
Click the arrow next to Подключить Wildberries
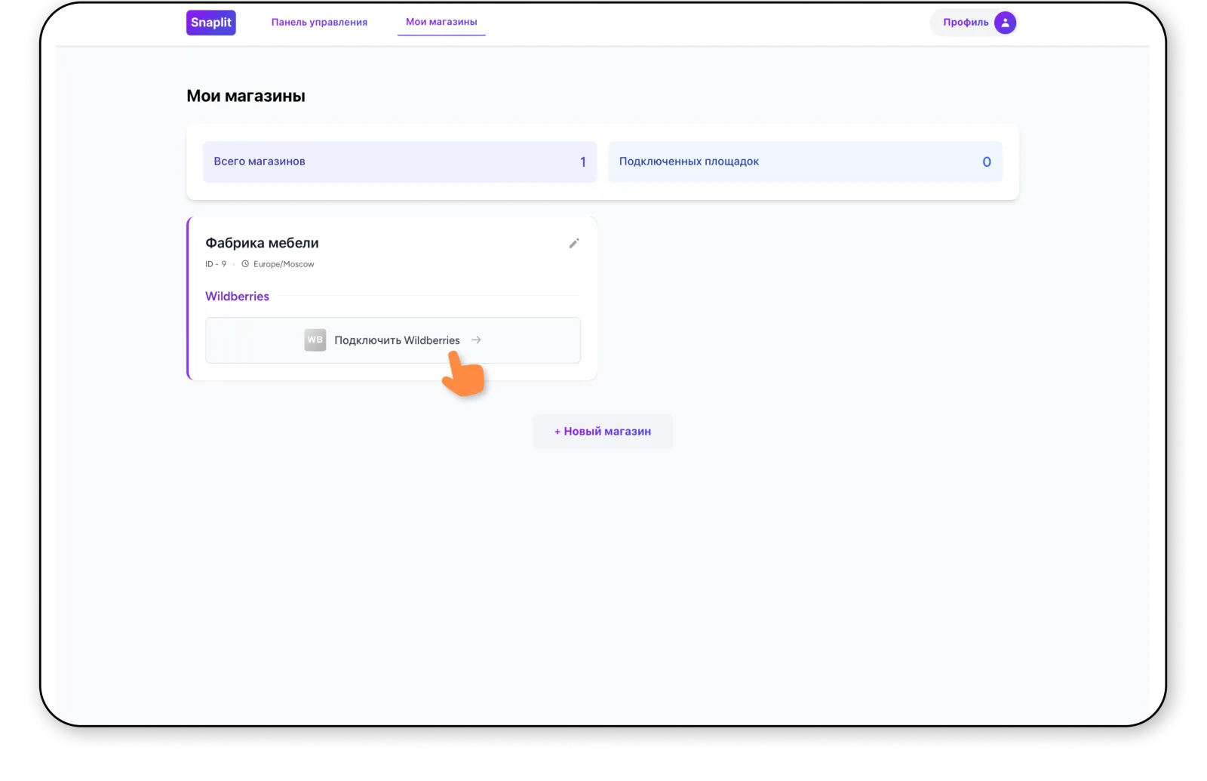(x=476, y=340)
